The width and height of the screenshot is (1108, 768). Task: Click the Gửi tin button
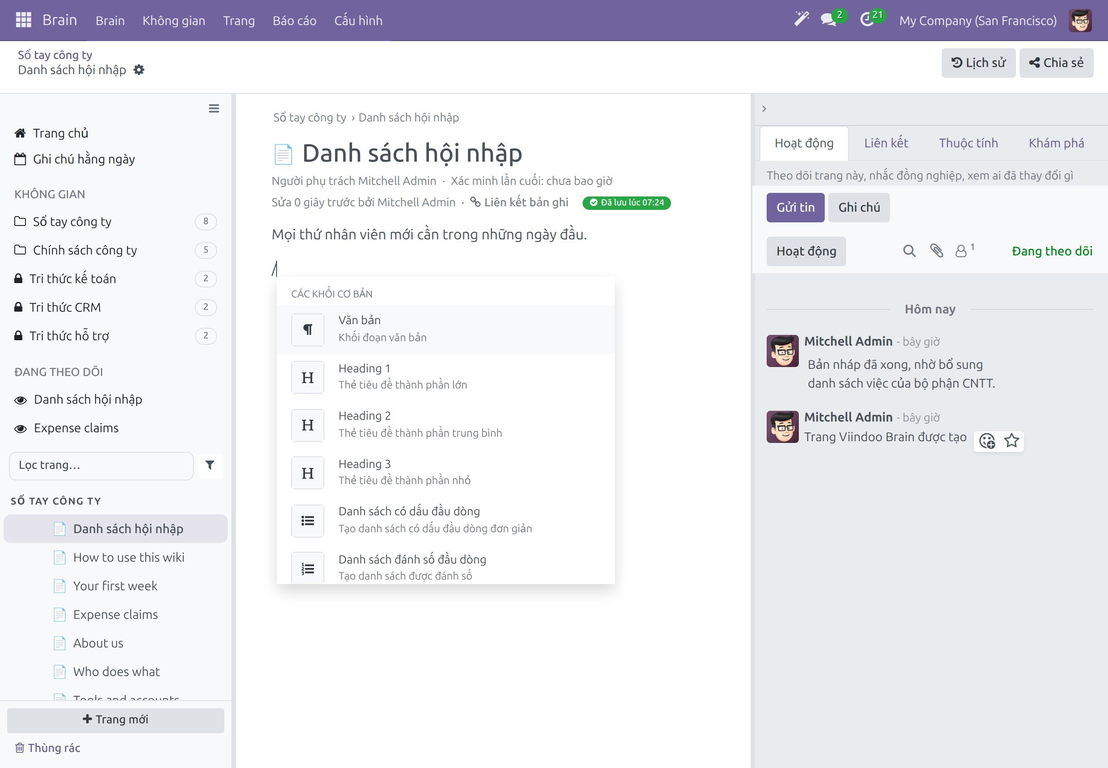[x=795, y=207]
